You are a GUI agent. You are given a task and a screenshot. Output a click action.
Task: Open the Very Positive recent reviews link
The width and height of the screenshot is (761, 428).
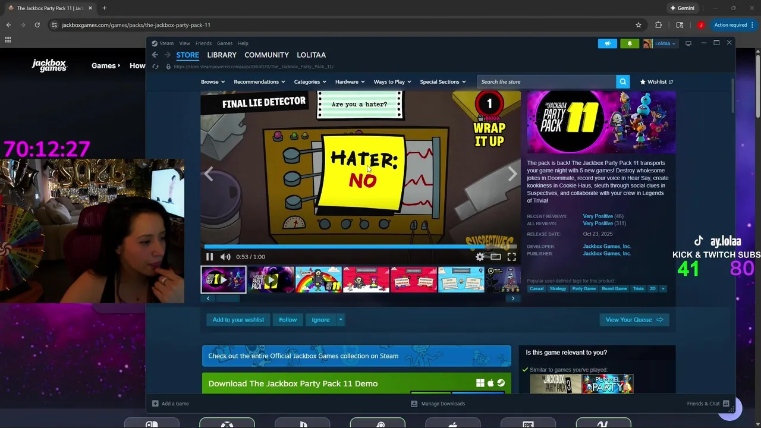(598, 216)
